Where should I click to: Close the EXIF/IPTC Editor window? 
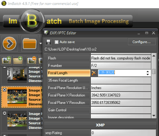coord(153,33)
